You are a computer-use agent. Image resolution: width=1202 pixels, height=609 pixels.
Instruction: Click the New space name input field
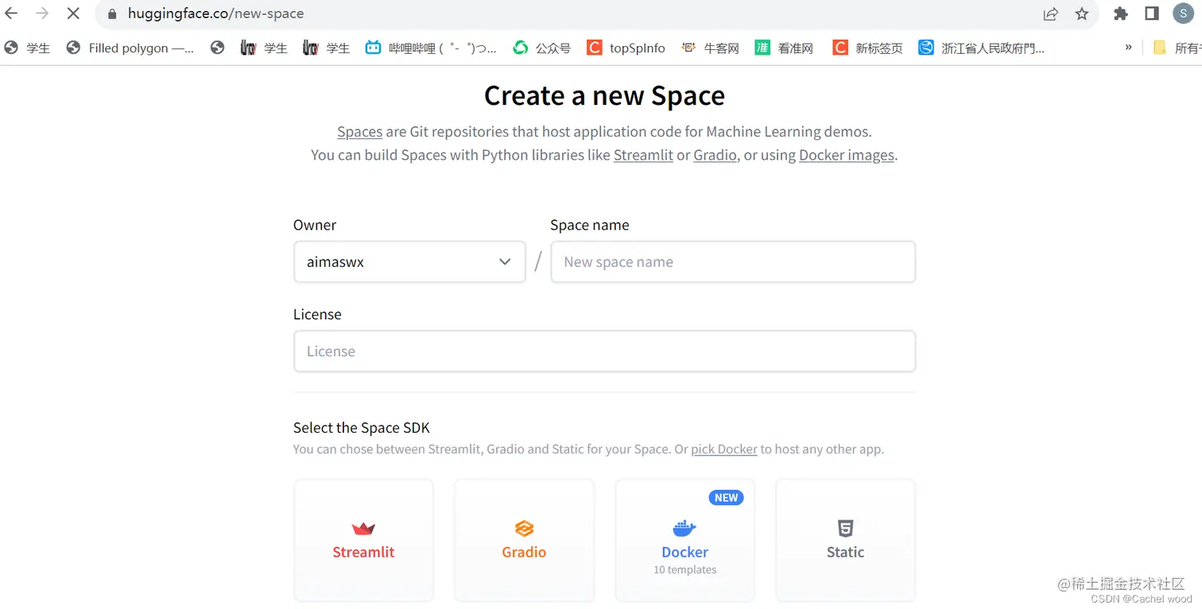pyautogui.click(x=733, y=262)
